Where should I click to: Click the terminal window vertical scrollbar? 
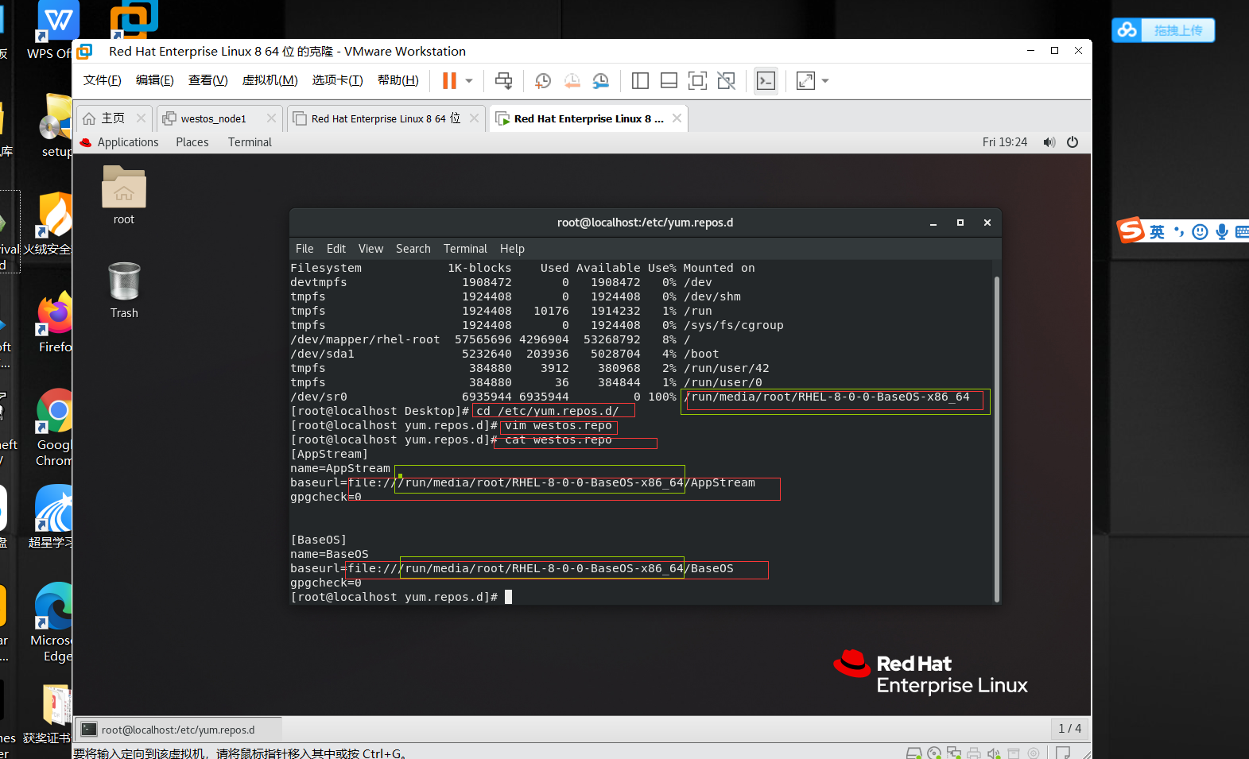(x=997, y=439)
